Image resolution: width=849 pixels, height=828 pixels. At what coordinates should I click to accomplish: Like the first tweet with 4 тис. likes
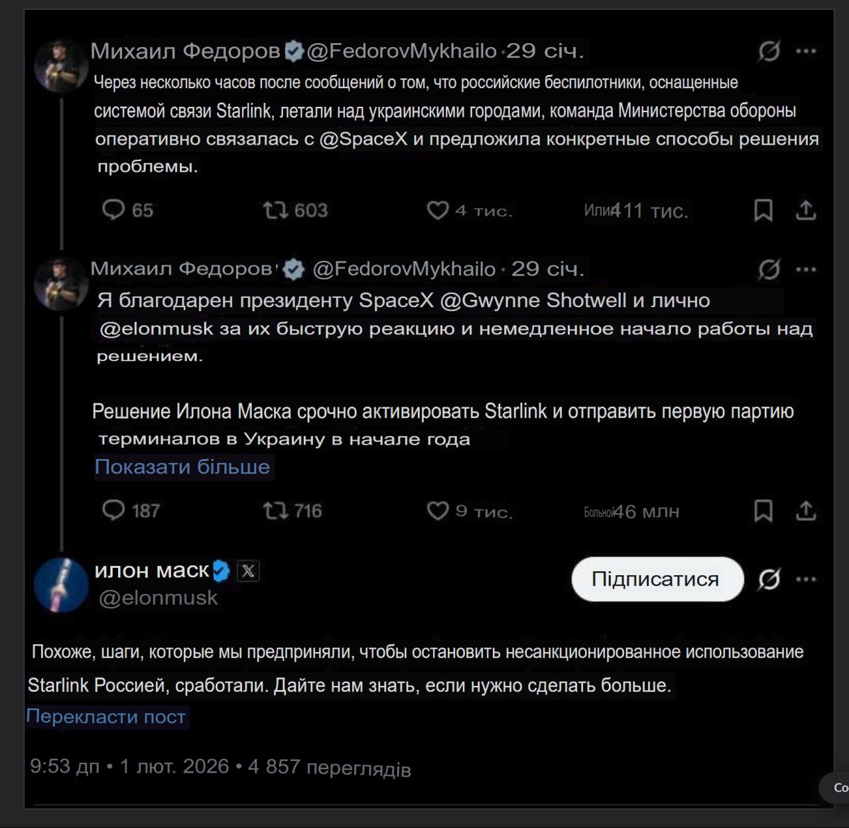click(x=438, y=210)
